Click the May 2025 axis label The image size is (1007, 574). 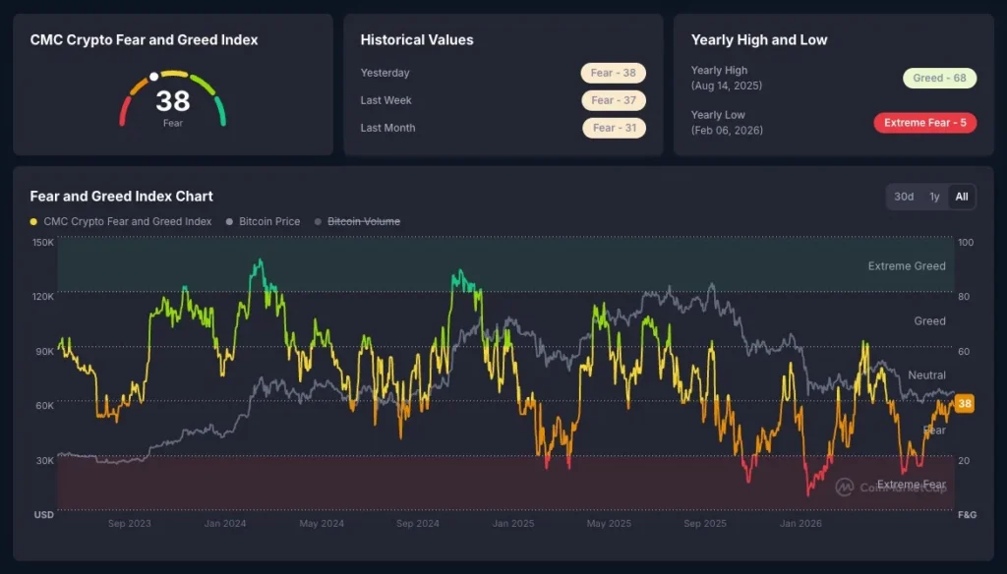(x=609, y=523)
